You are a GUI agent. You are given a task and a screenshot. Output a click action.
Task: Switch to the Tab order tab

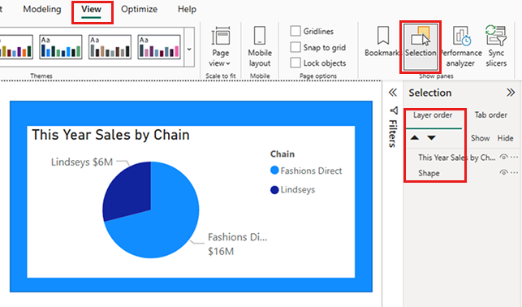click(490, 115)
